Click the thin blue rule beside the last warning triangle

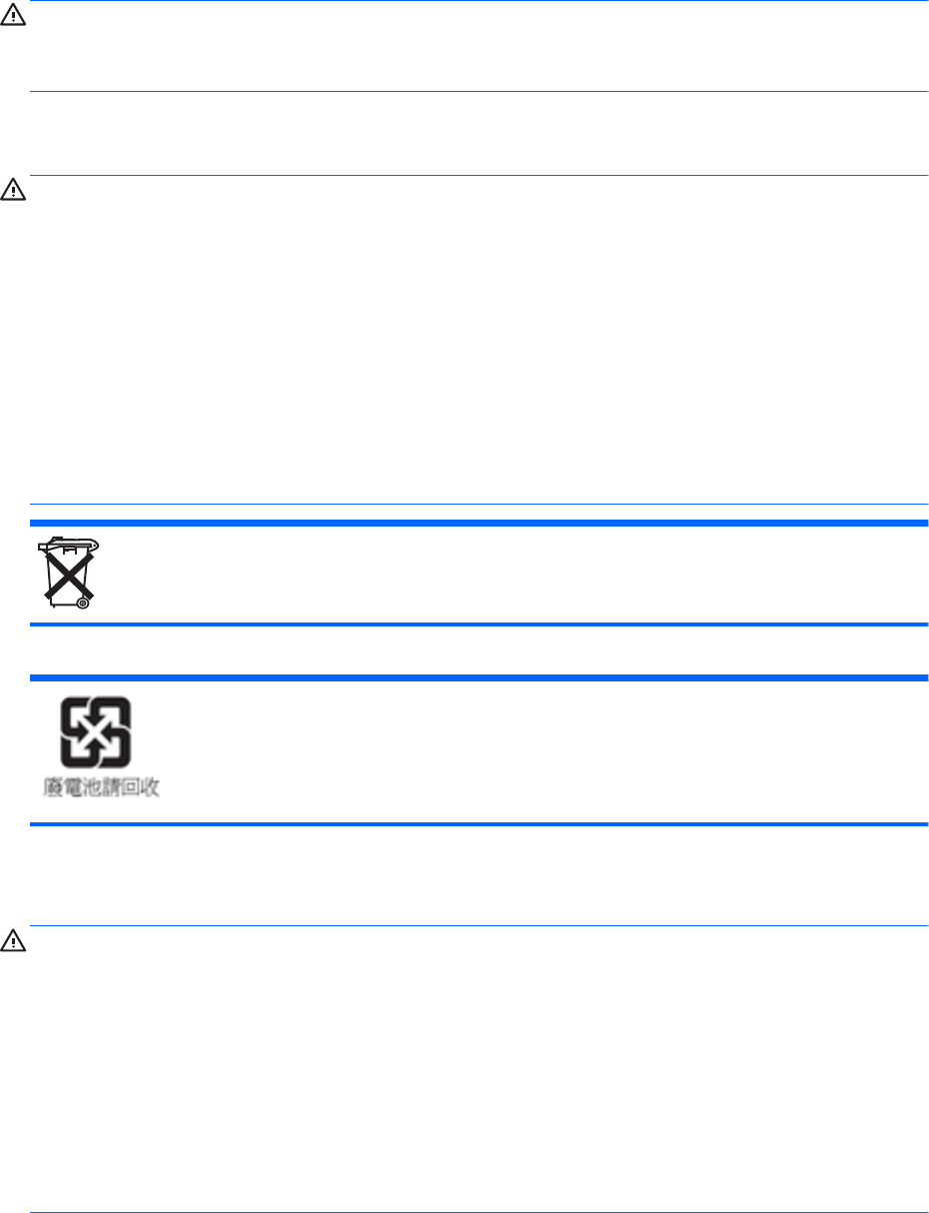478,926
